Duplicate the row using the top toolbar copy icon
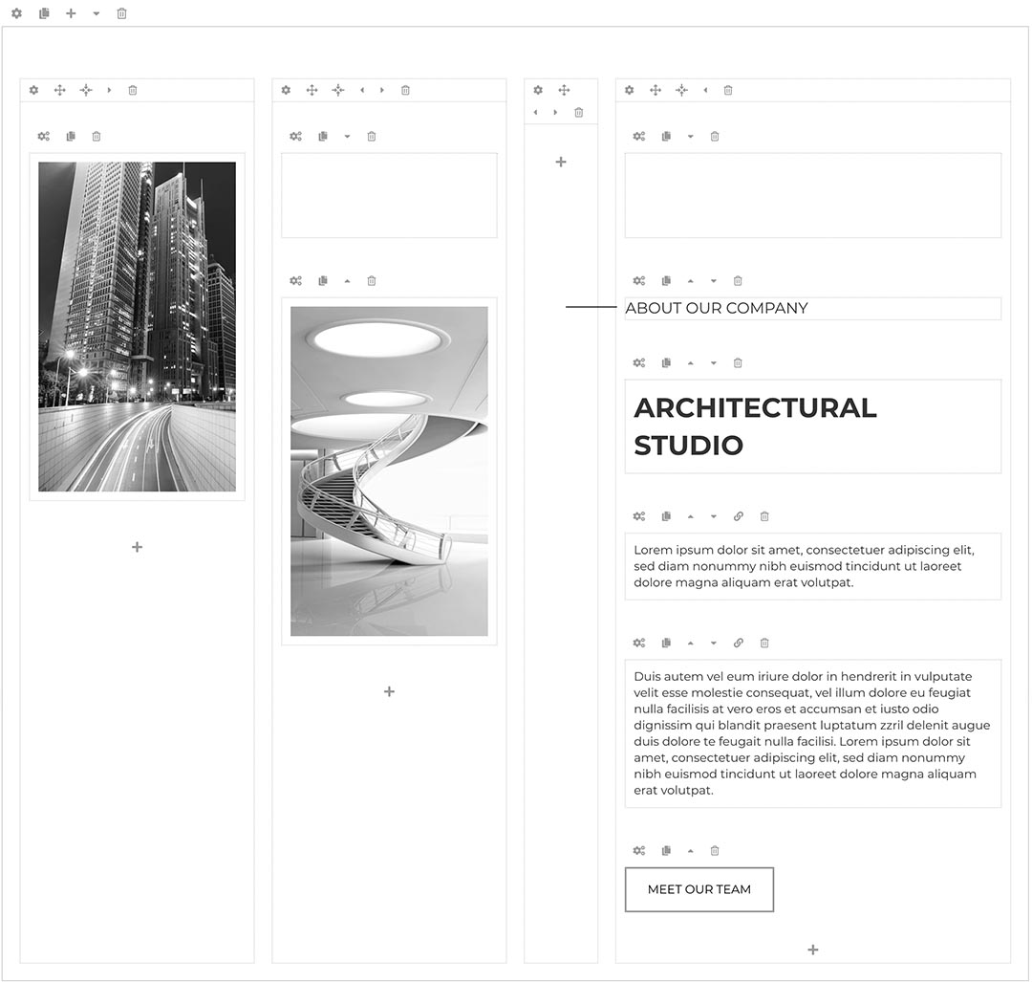The image size is (1032, 982). (x=42, y=13)
